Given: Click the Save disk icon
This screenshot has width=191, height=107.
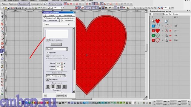Looking at the screenshot, I should coord(9,8).
